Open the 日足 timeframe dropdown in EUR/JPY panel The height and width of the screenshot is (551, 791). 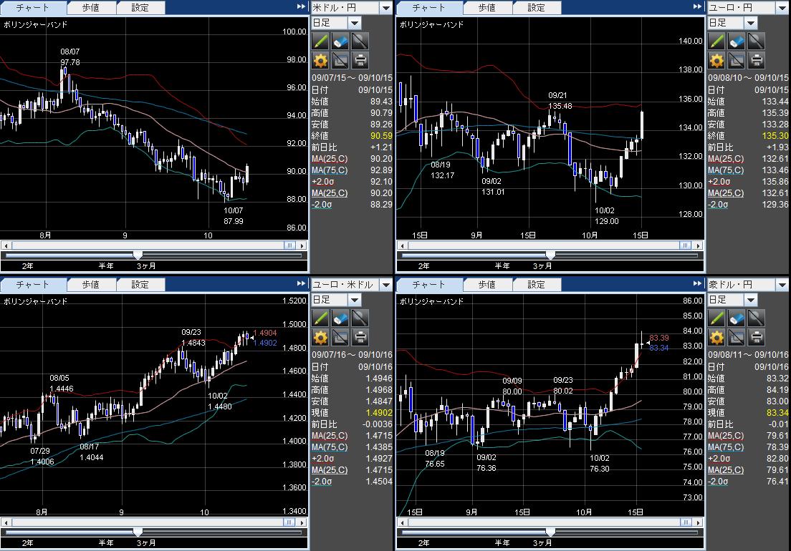pos(751,23)
